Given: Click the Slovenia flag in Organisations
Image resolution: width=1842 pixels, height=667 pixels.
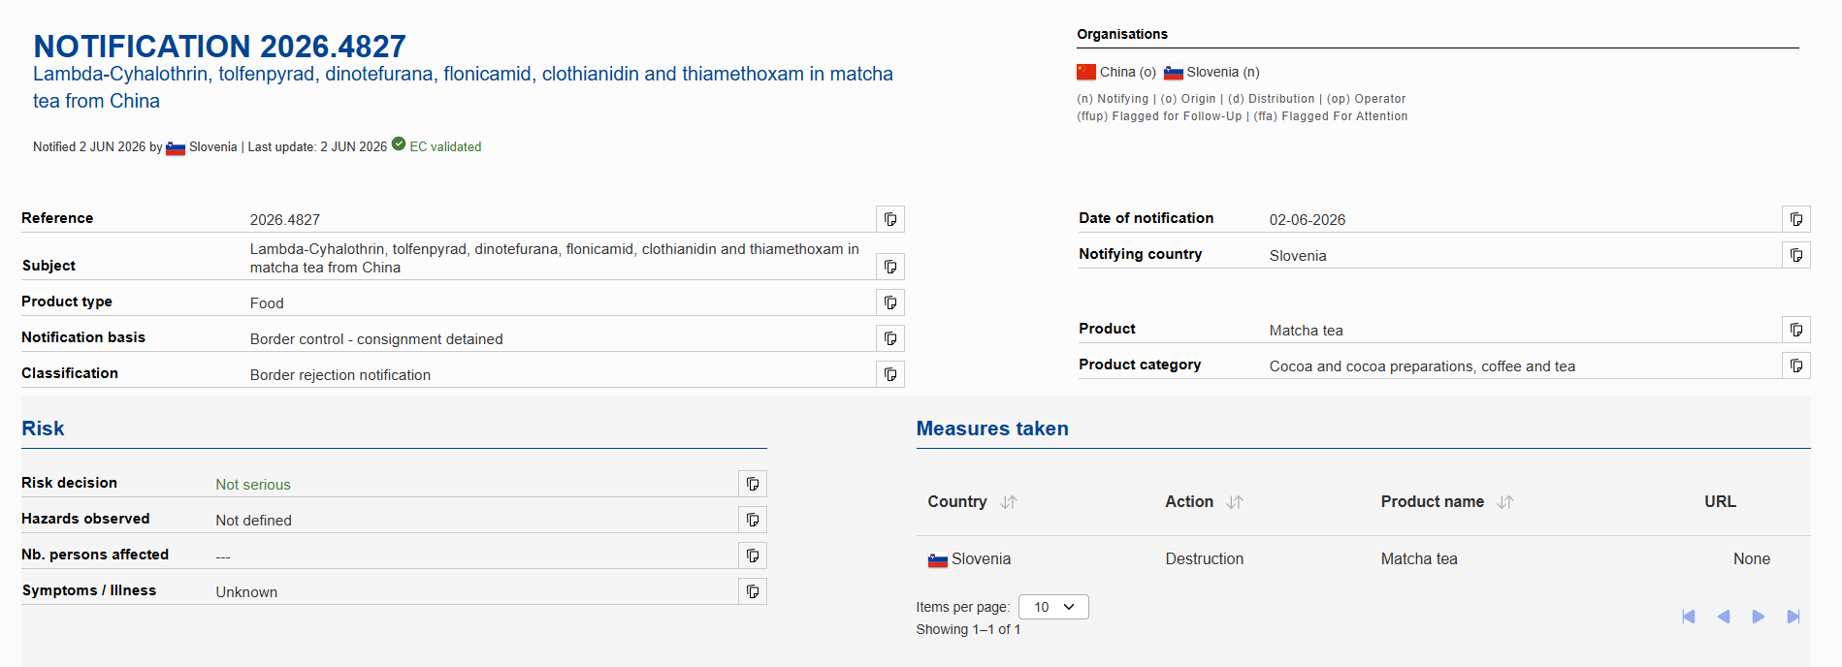Looking at the screenshot, I should point(1174,73).
